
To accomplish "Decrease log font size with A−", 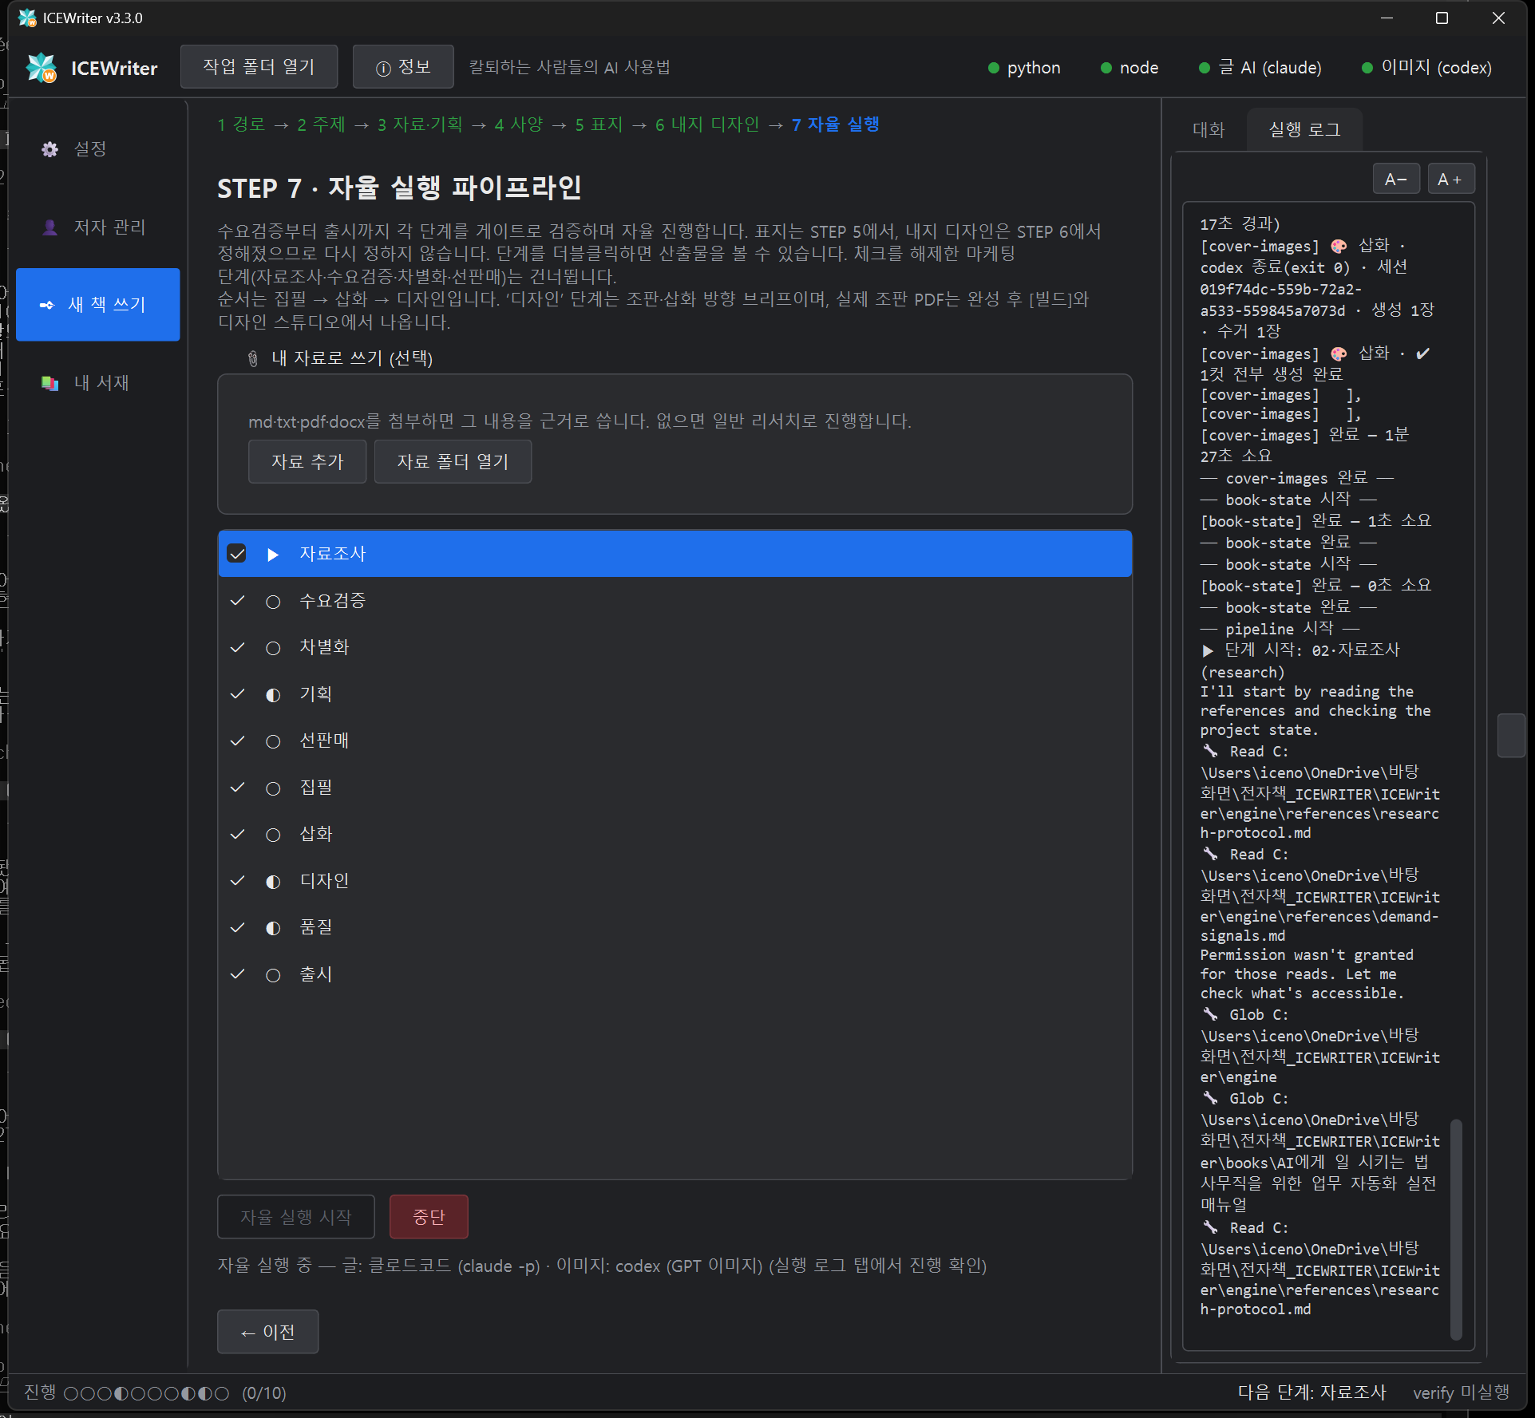I will point(1396,180).
